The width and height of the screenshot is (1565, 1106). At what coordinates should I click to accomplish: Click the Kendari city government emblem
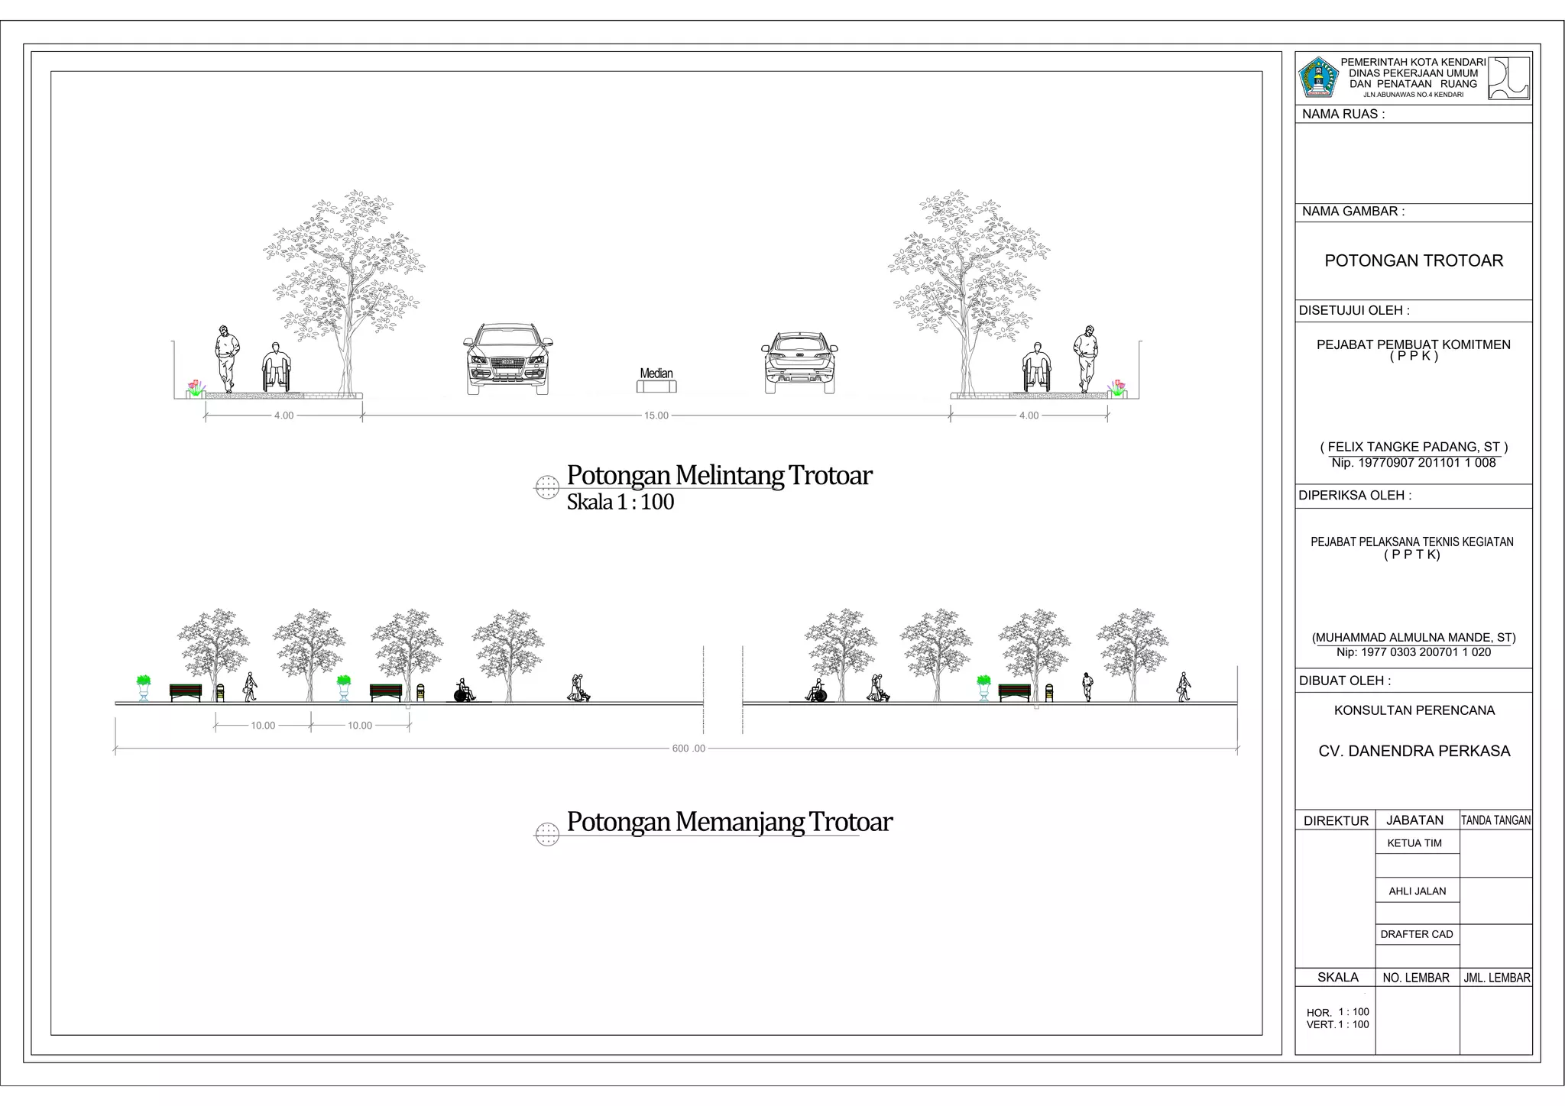pos(1318,77)
